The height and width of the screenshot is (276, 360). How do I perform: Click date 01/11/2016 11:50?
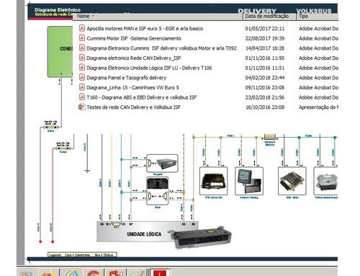[265, 58]
